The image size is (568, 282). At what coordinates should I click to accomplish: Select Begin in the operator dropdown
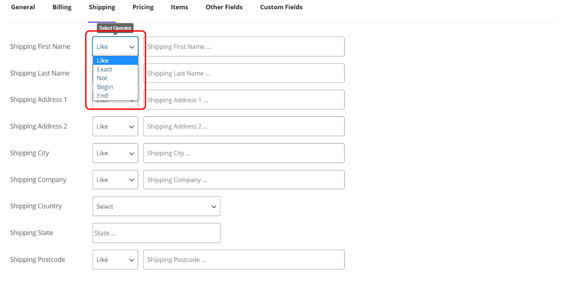click(x=105, y=87)
